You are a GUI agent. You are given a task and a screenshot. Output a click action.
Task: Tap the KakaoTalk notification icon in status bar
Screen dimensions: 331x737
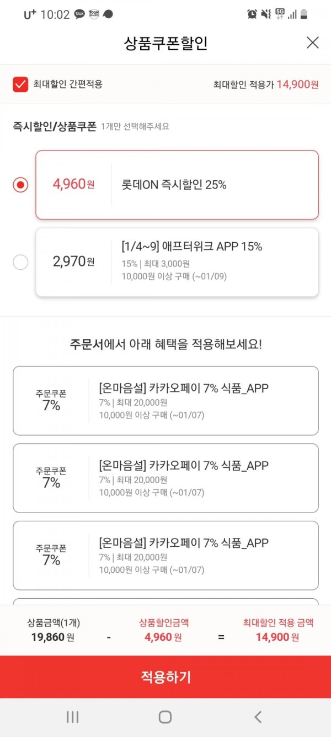(79, 14)
